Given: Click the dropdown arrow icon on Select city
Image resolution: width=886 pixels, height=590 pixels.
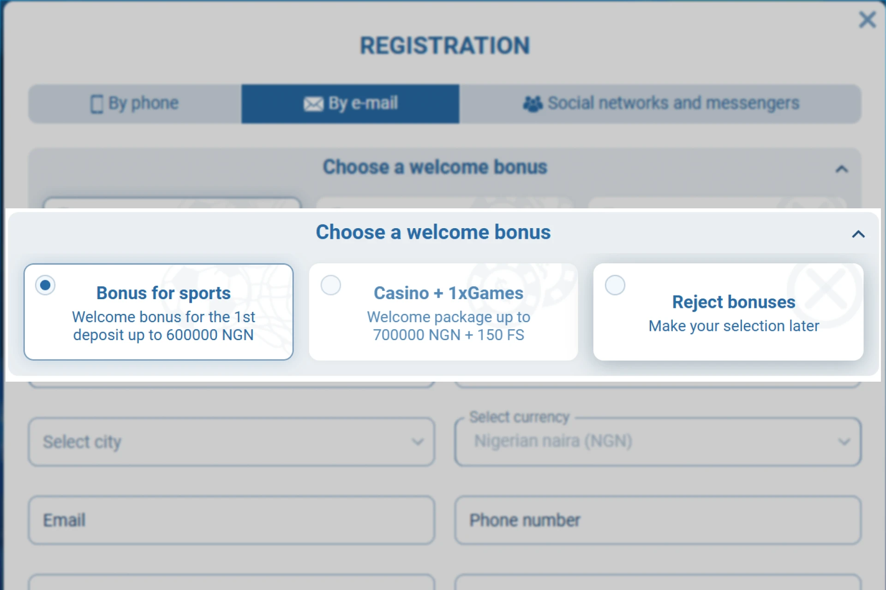Looking at the screenshot, I should coord(418,442).
